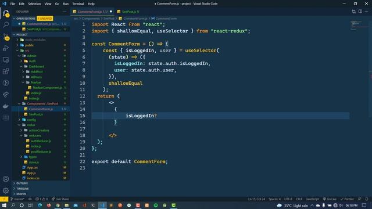Click the Ln 15, Col 24 status item
The image size is (372, 209).
pos(256,199)
